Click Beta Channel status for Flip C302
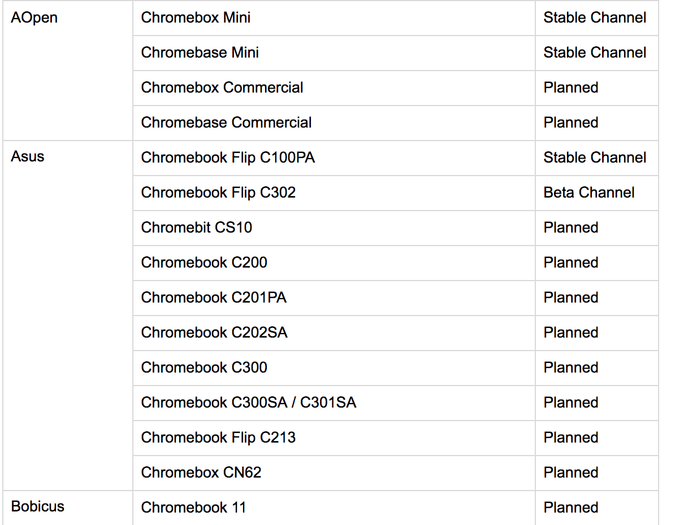Viewport: 675px width, 525px height. coord(589,193)
